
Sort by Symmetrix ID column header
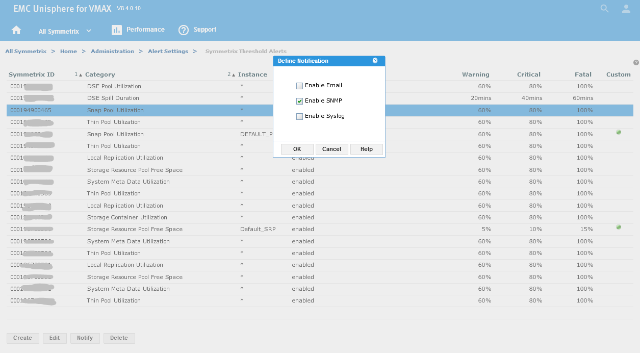pos(32,74)
